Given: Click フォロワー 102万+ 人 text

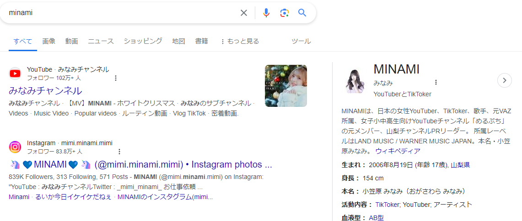Looking at the screenshot, I should tap(54, 78).
